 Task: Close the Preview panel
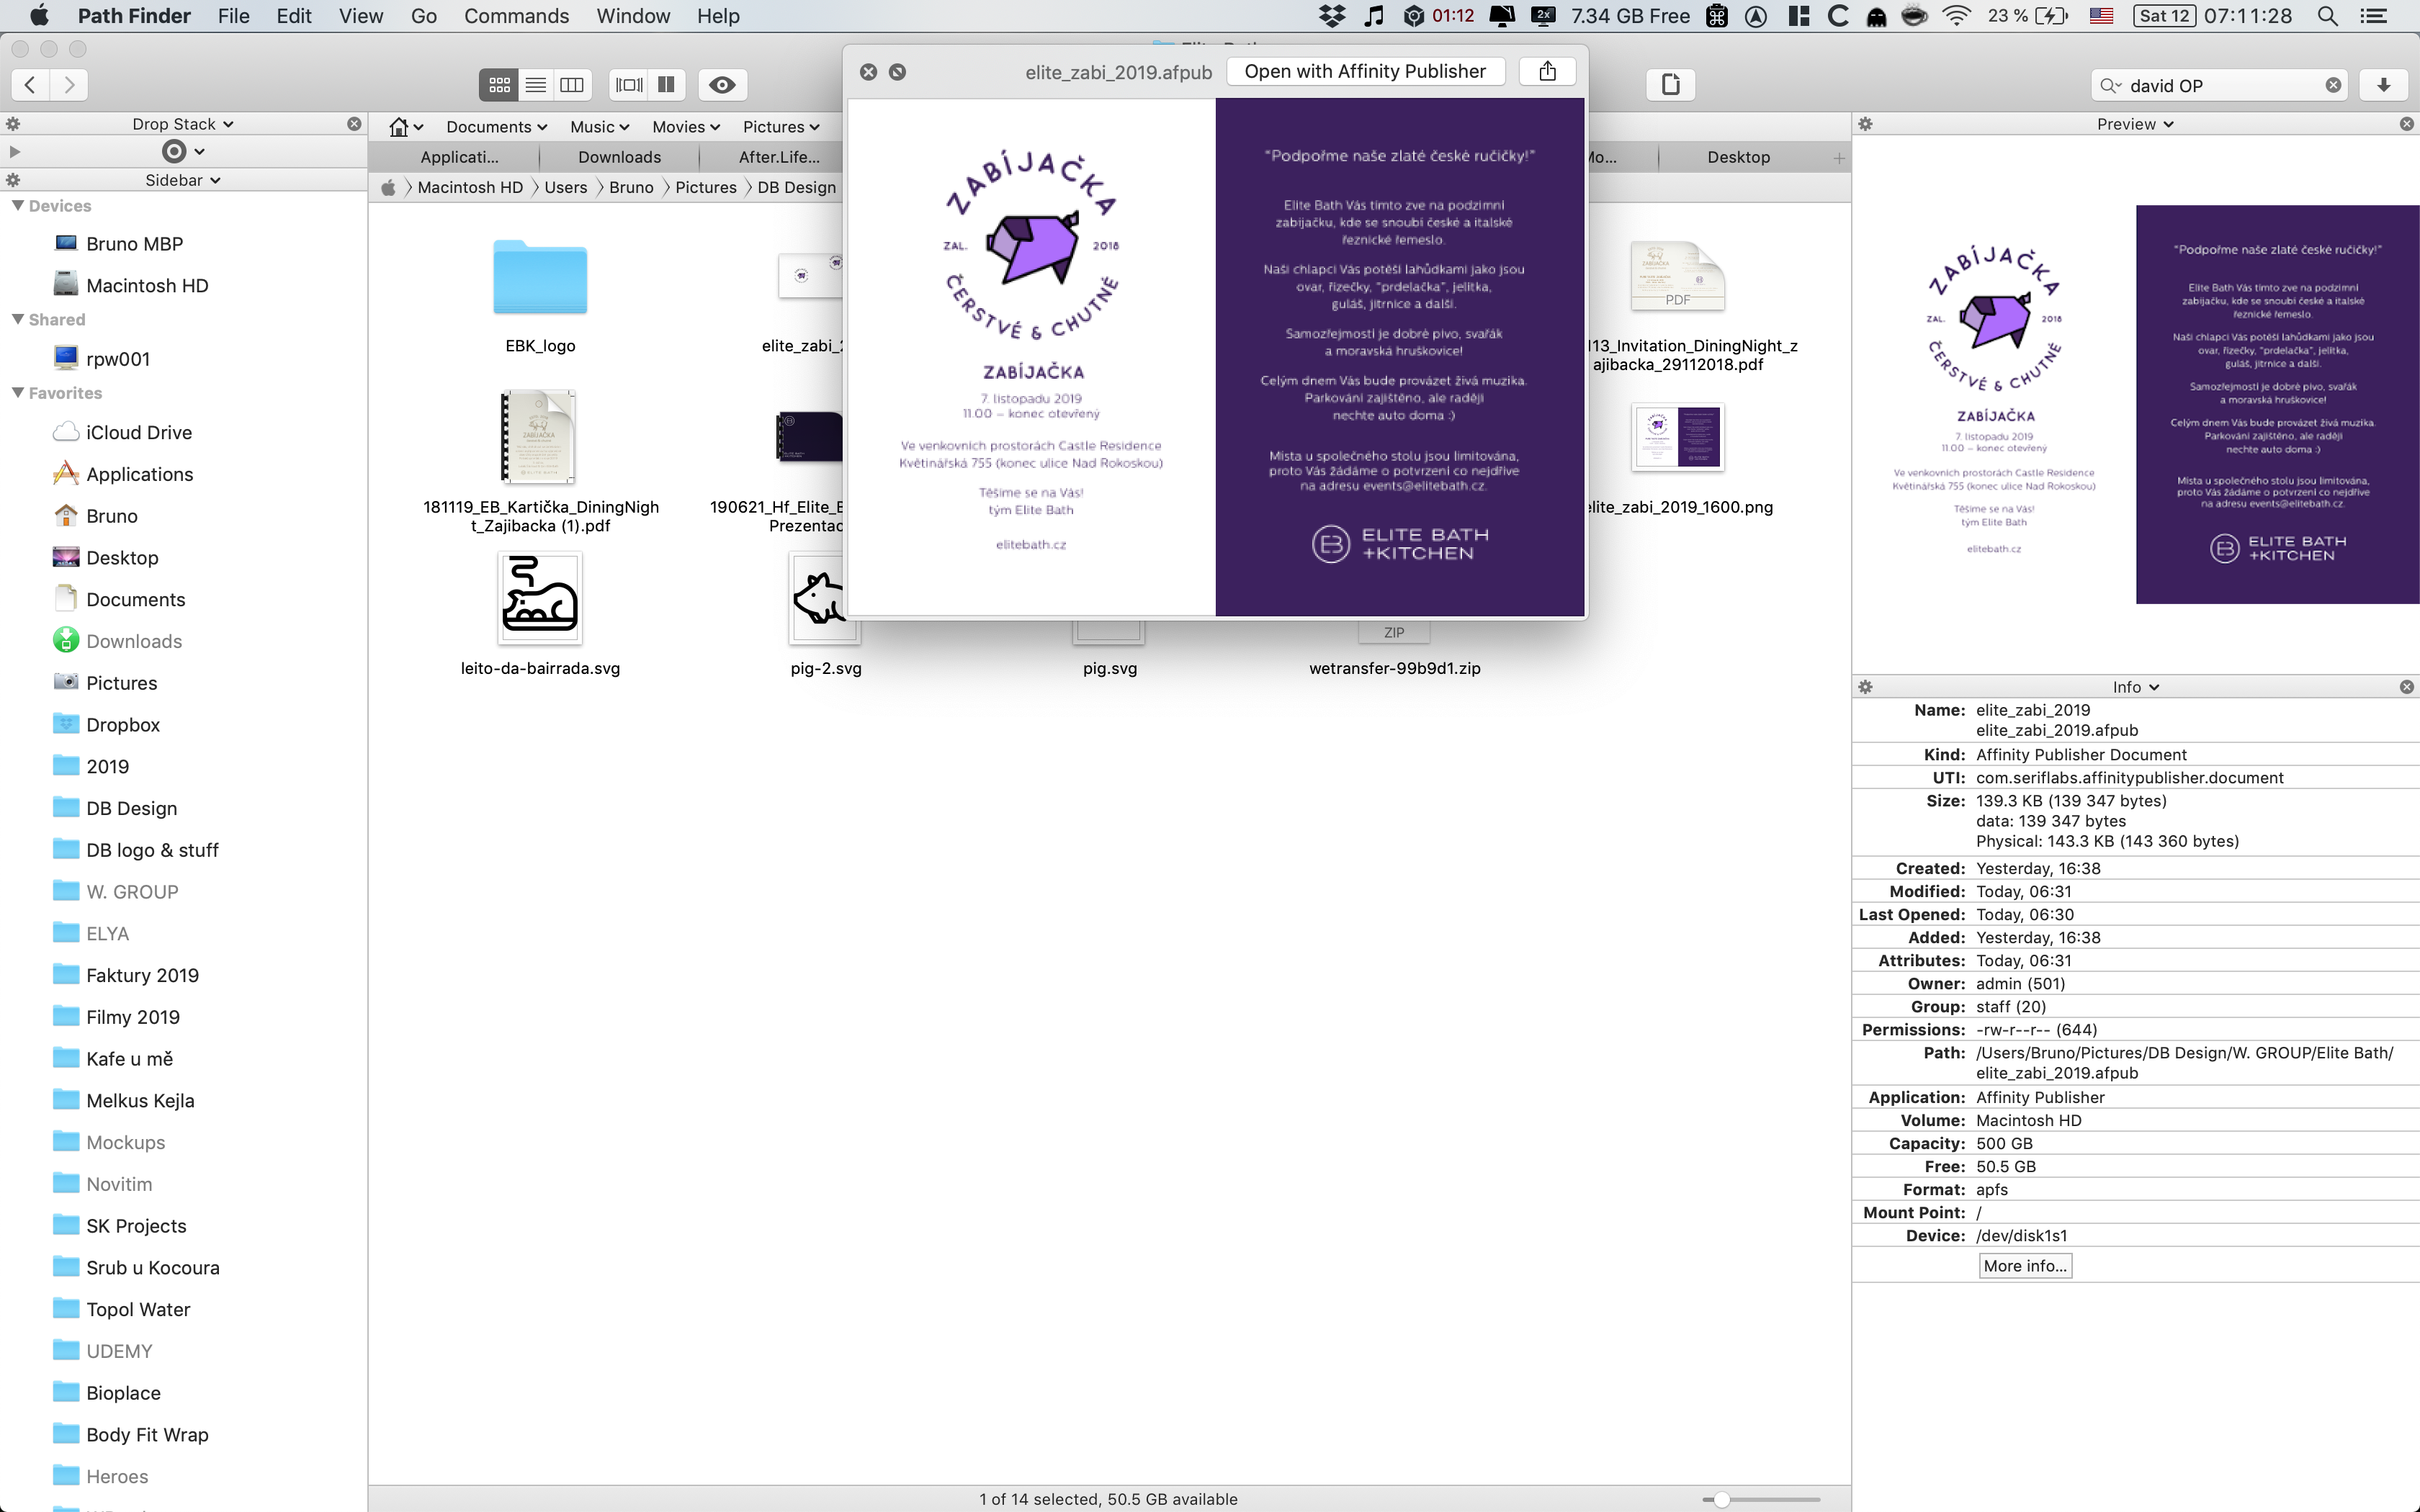click(2406, 124)
